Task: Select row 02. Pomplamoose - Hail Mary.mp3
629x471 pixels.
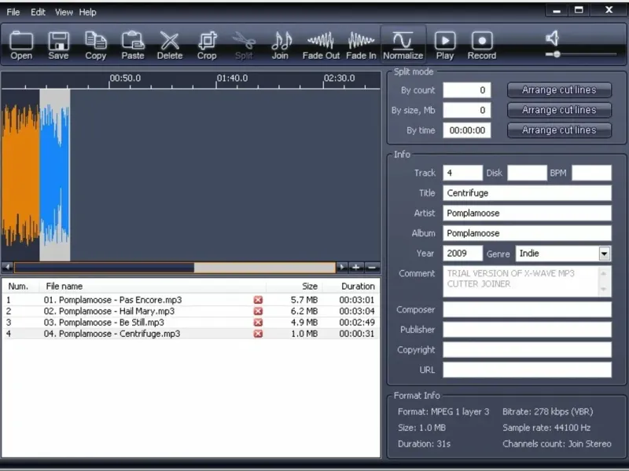Action: pos(190,311)
